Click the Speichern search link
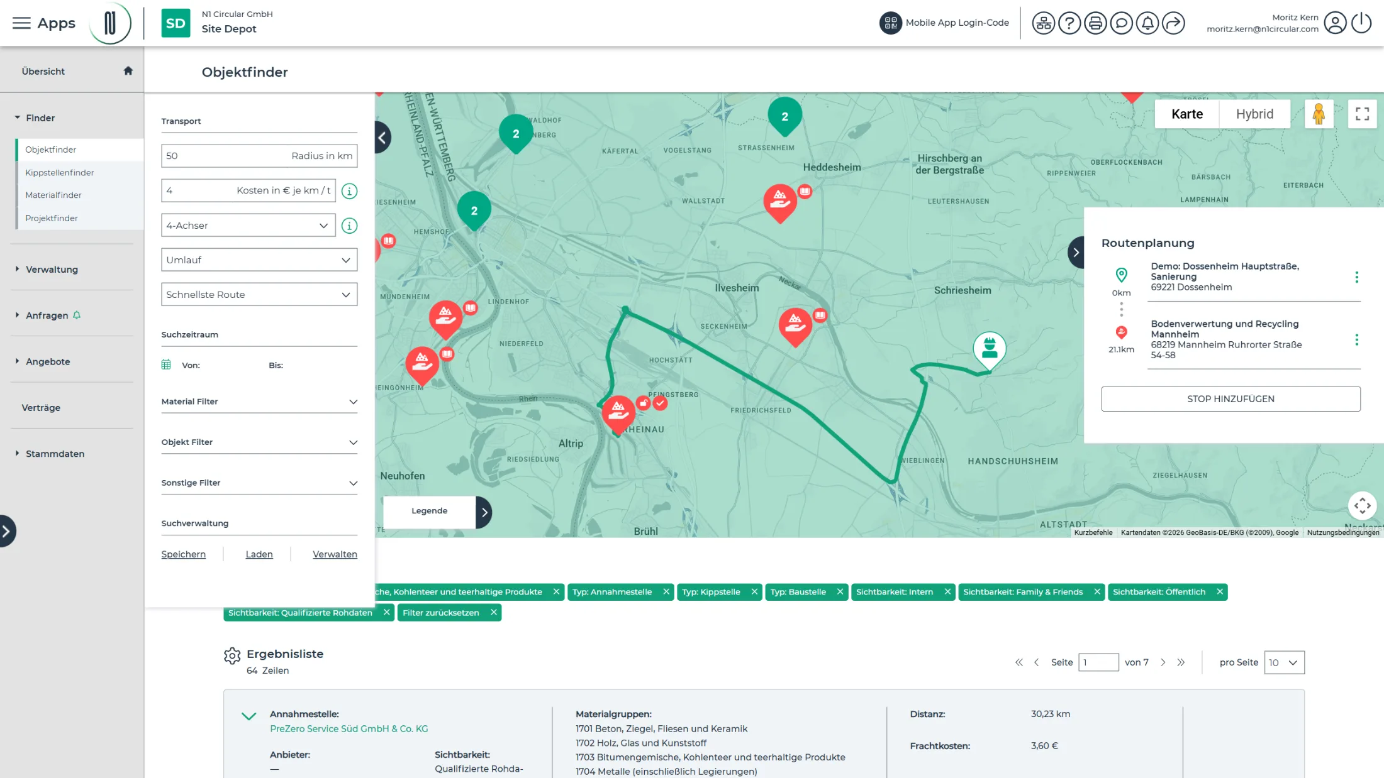 pyautogui.click(x=183, y=554)
